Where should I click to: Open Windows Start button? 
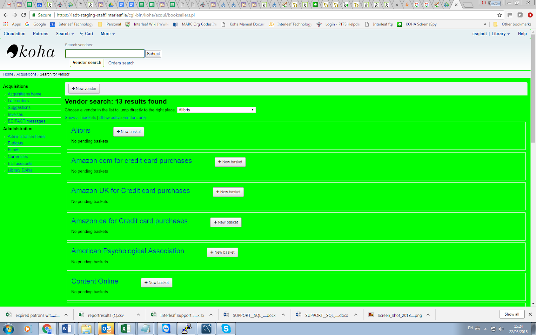(8, 329)
